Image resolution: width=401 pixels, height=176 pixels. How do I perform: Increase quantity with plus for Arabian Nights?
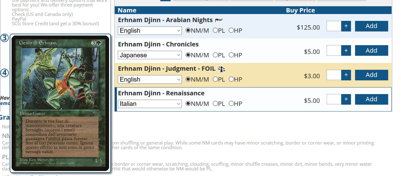(346, 26)
